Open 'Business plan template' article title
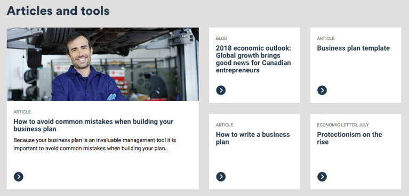This screenshot has width=409, height=196. tap(353, 48)
